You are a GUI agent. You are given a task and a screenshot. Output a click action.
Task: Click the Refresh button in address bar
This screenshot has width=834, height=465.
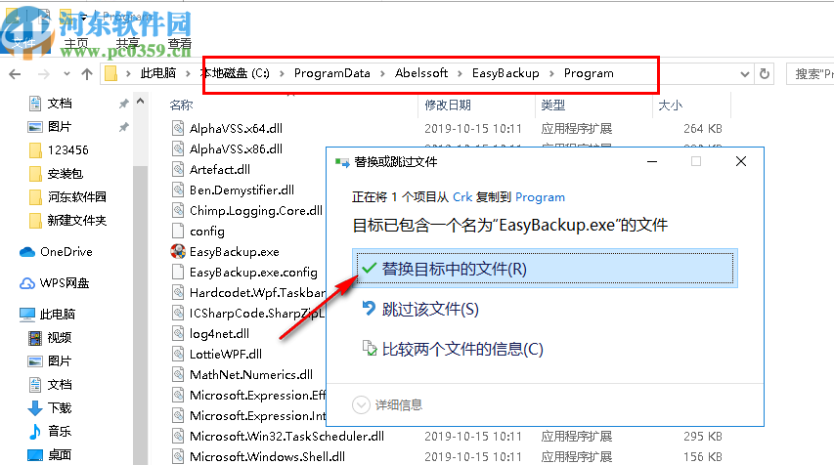765,74
